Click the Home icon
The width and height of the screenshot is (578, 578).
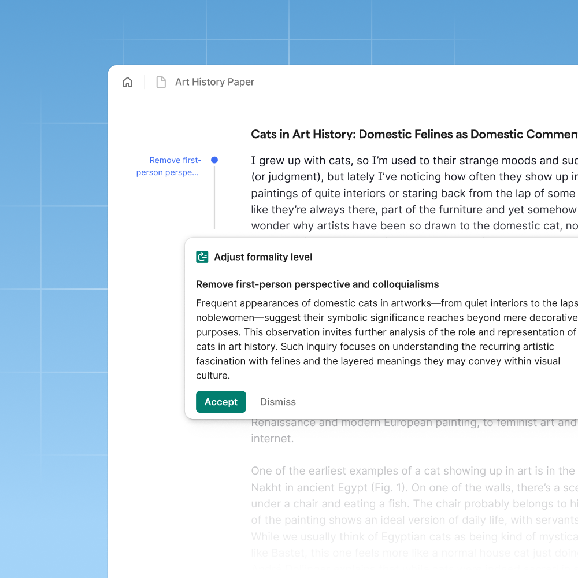[128, 82]
